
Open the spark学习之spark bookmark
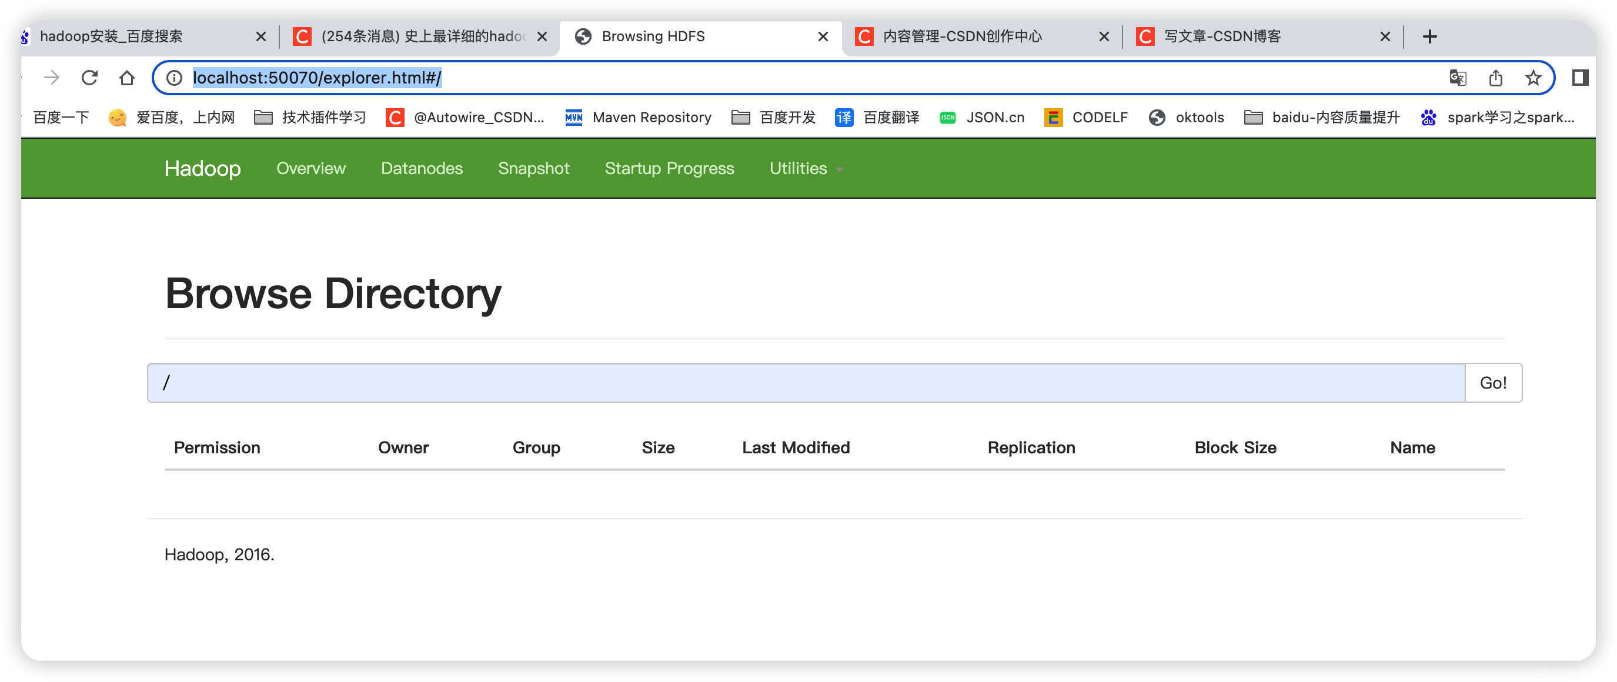click(1498, 118)
